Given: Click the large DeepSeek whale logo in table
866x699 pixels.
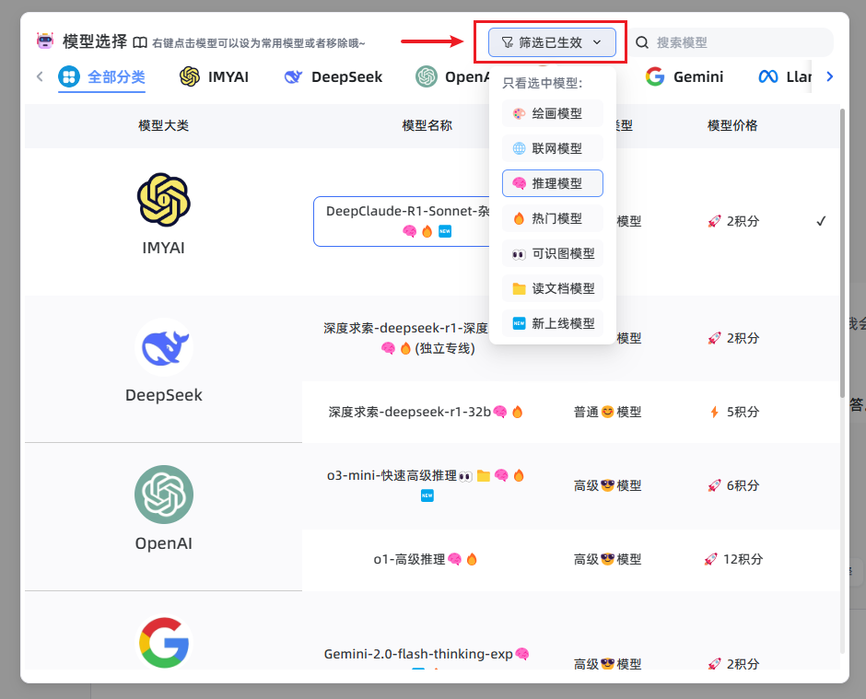Looking at the screenshot, I should point(163,347).
